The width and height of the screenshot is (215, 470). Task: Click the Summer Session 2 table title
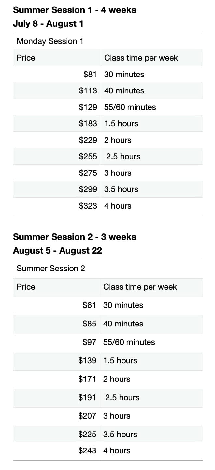[51, 269]
